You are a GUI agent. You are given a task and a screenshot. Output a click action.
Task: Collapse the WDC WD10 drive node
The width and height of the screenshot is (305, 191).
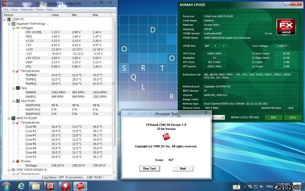(9, 170)
